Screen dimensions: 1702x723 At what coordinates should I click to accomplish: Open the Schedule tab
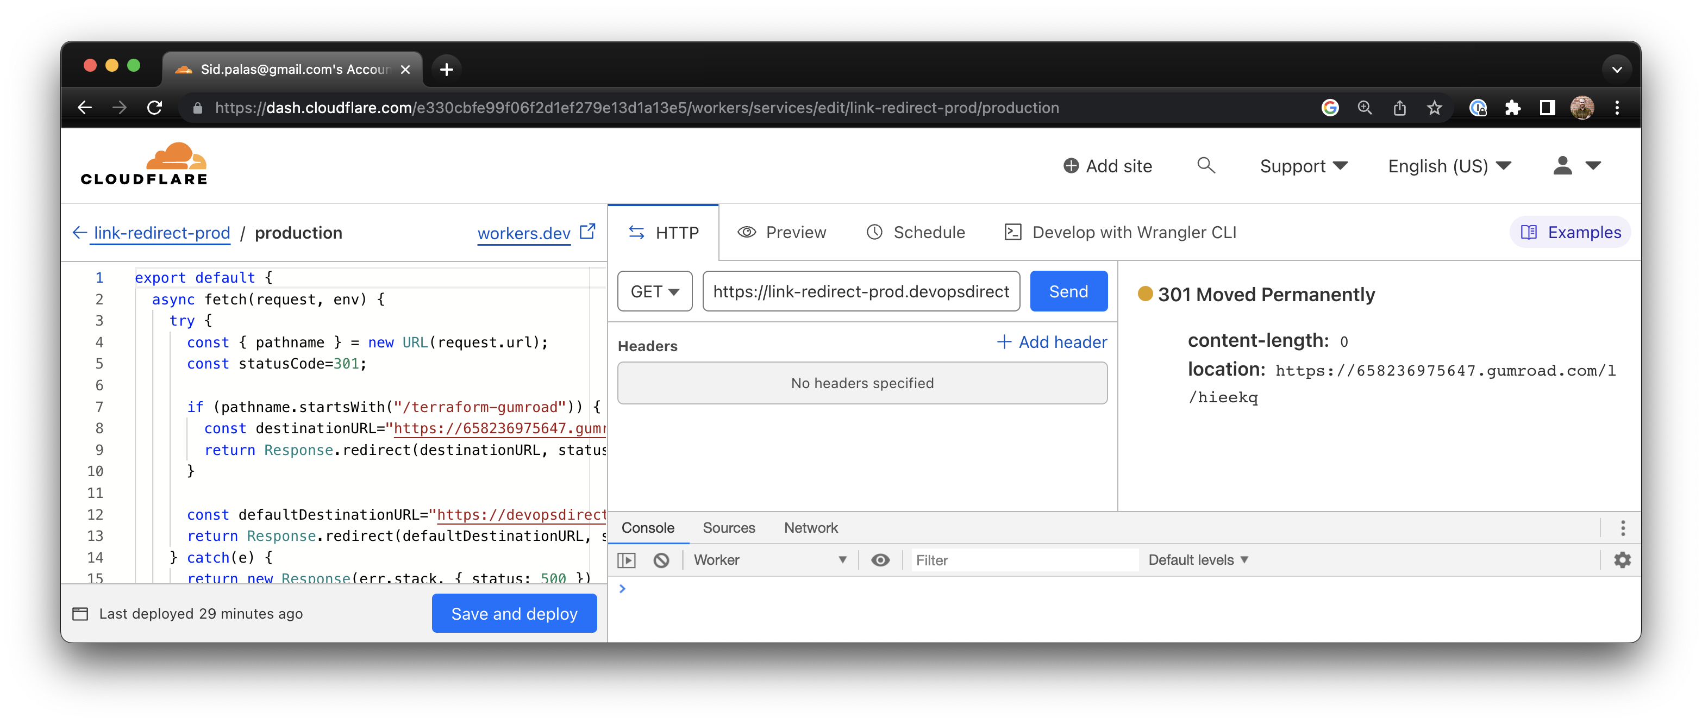(916, 233)
